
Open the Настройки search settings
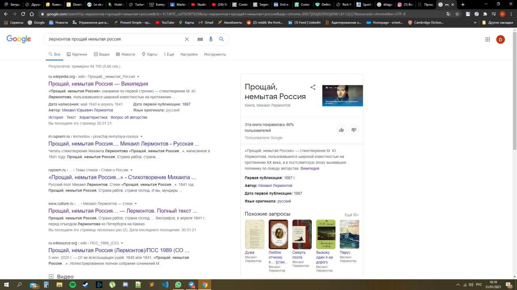(x=189, y=54)
